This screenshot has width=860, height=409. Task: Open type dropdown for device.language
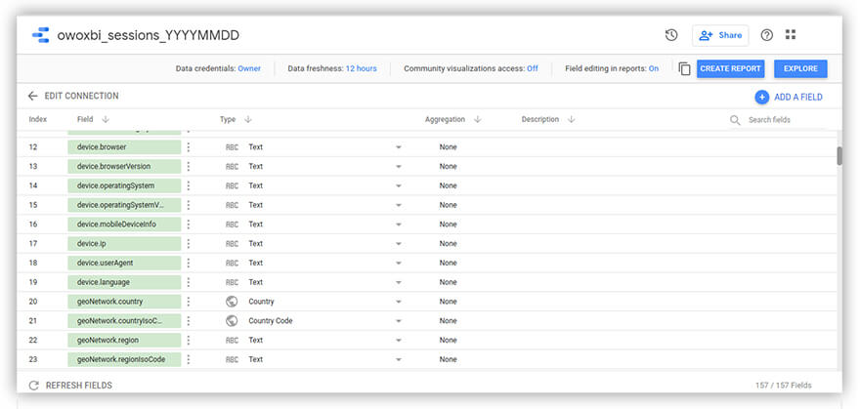pos(399,282)
